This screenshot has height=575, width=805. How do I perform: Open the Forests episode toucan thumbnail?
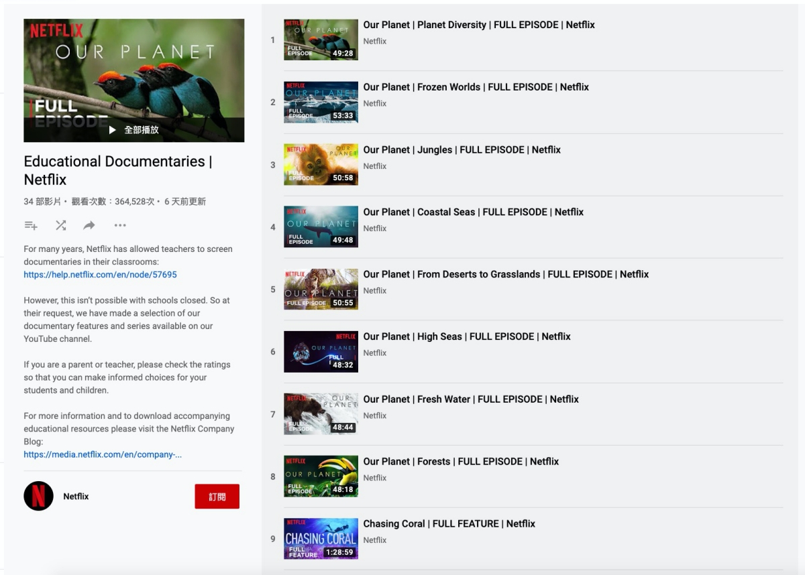click(x=321, y=476)
